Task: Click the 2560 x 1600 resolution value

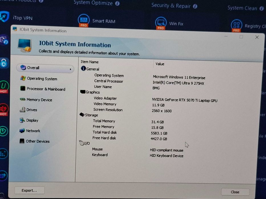Action: [x=161, y=111]
